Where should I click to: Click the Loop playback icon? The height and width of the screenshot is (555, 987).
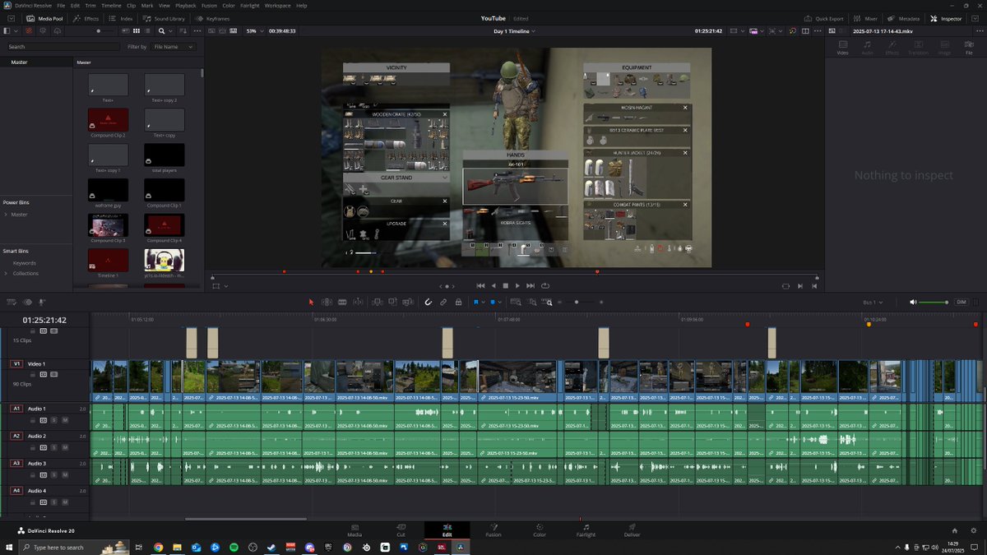tap(545, 285)
